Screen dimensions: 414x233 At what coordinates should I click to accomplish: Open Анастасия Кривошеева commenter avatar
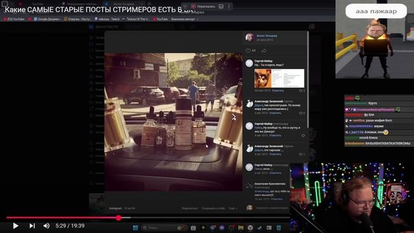(249, 186)
